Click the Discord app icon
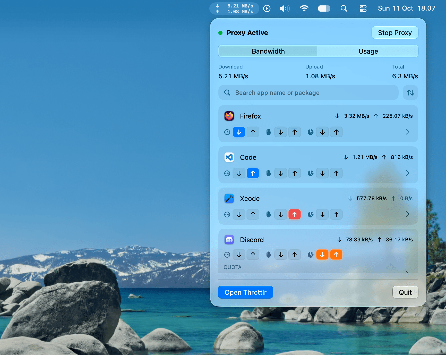This screenshot has width=446, height=355. [229, 240]
